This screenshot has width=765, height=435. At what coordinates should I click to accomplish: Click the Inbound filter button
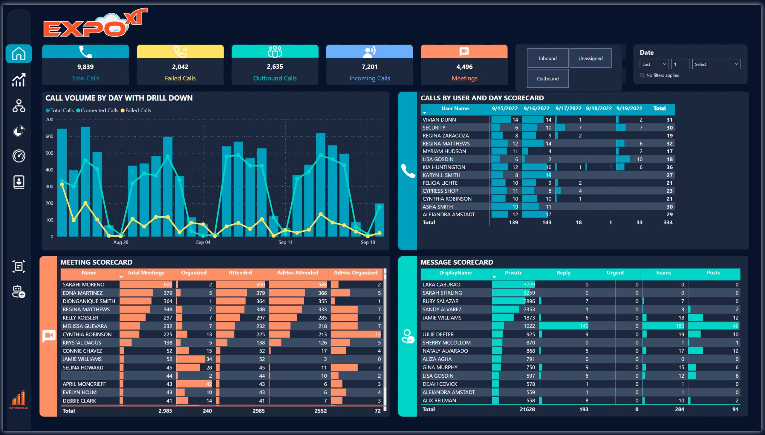coord(547,58)
